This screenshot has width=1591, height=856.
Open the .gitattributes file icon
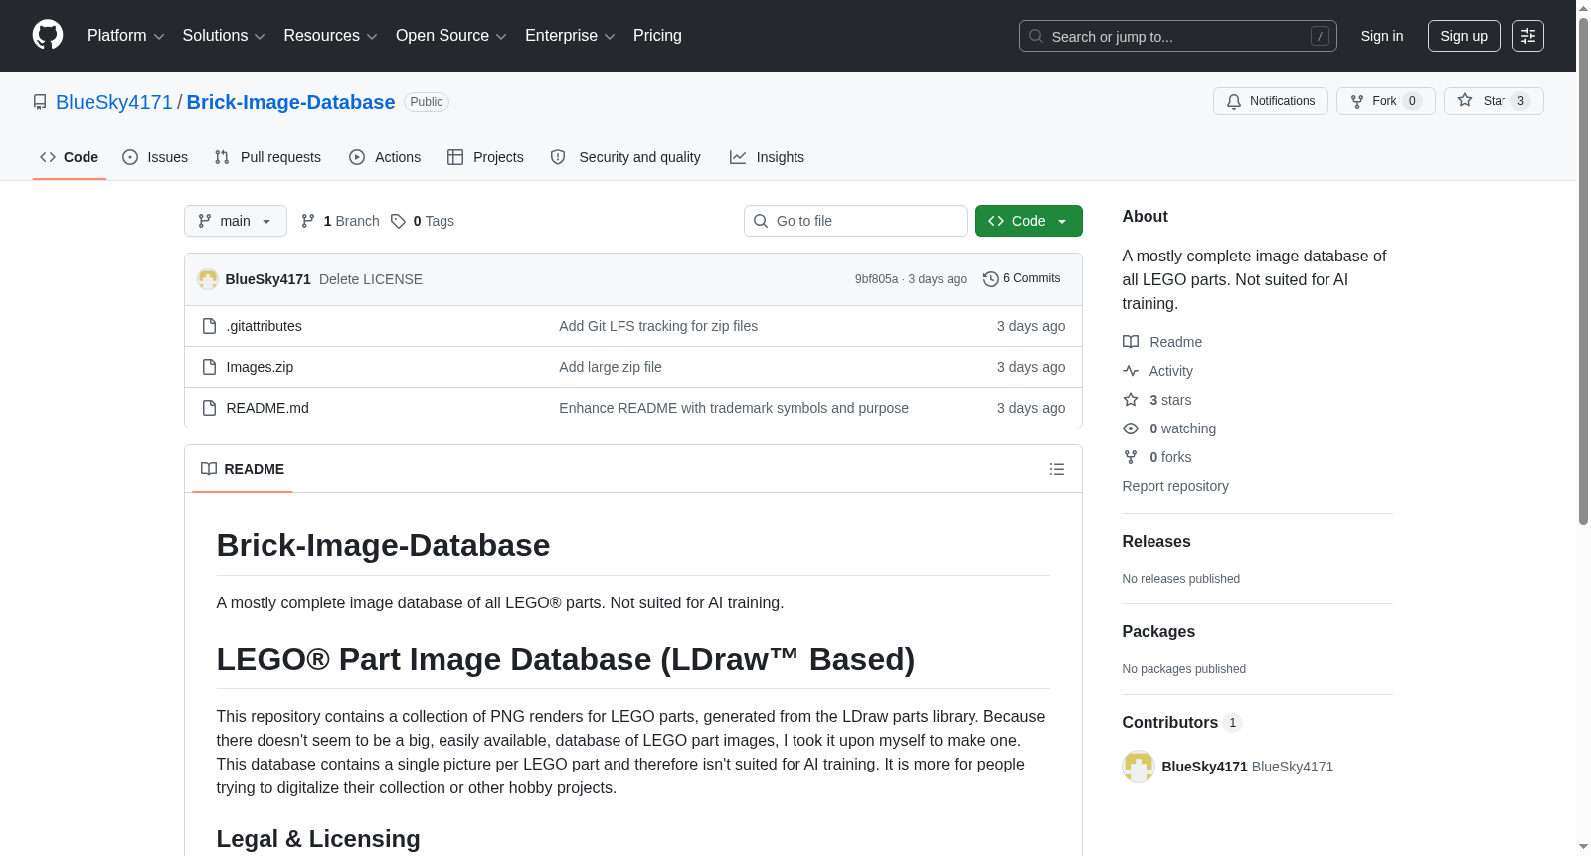209,326
